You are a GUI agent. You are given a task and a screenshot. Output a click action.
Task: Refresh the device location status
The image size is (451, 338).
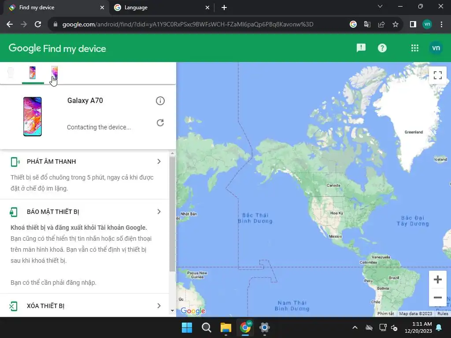pyautogui.click(x=160, y=123)
